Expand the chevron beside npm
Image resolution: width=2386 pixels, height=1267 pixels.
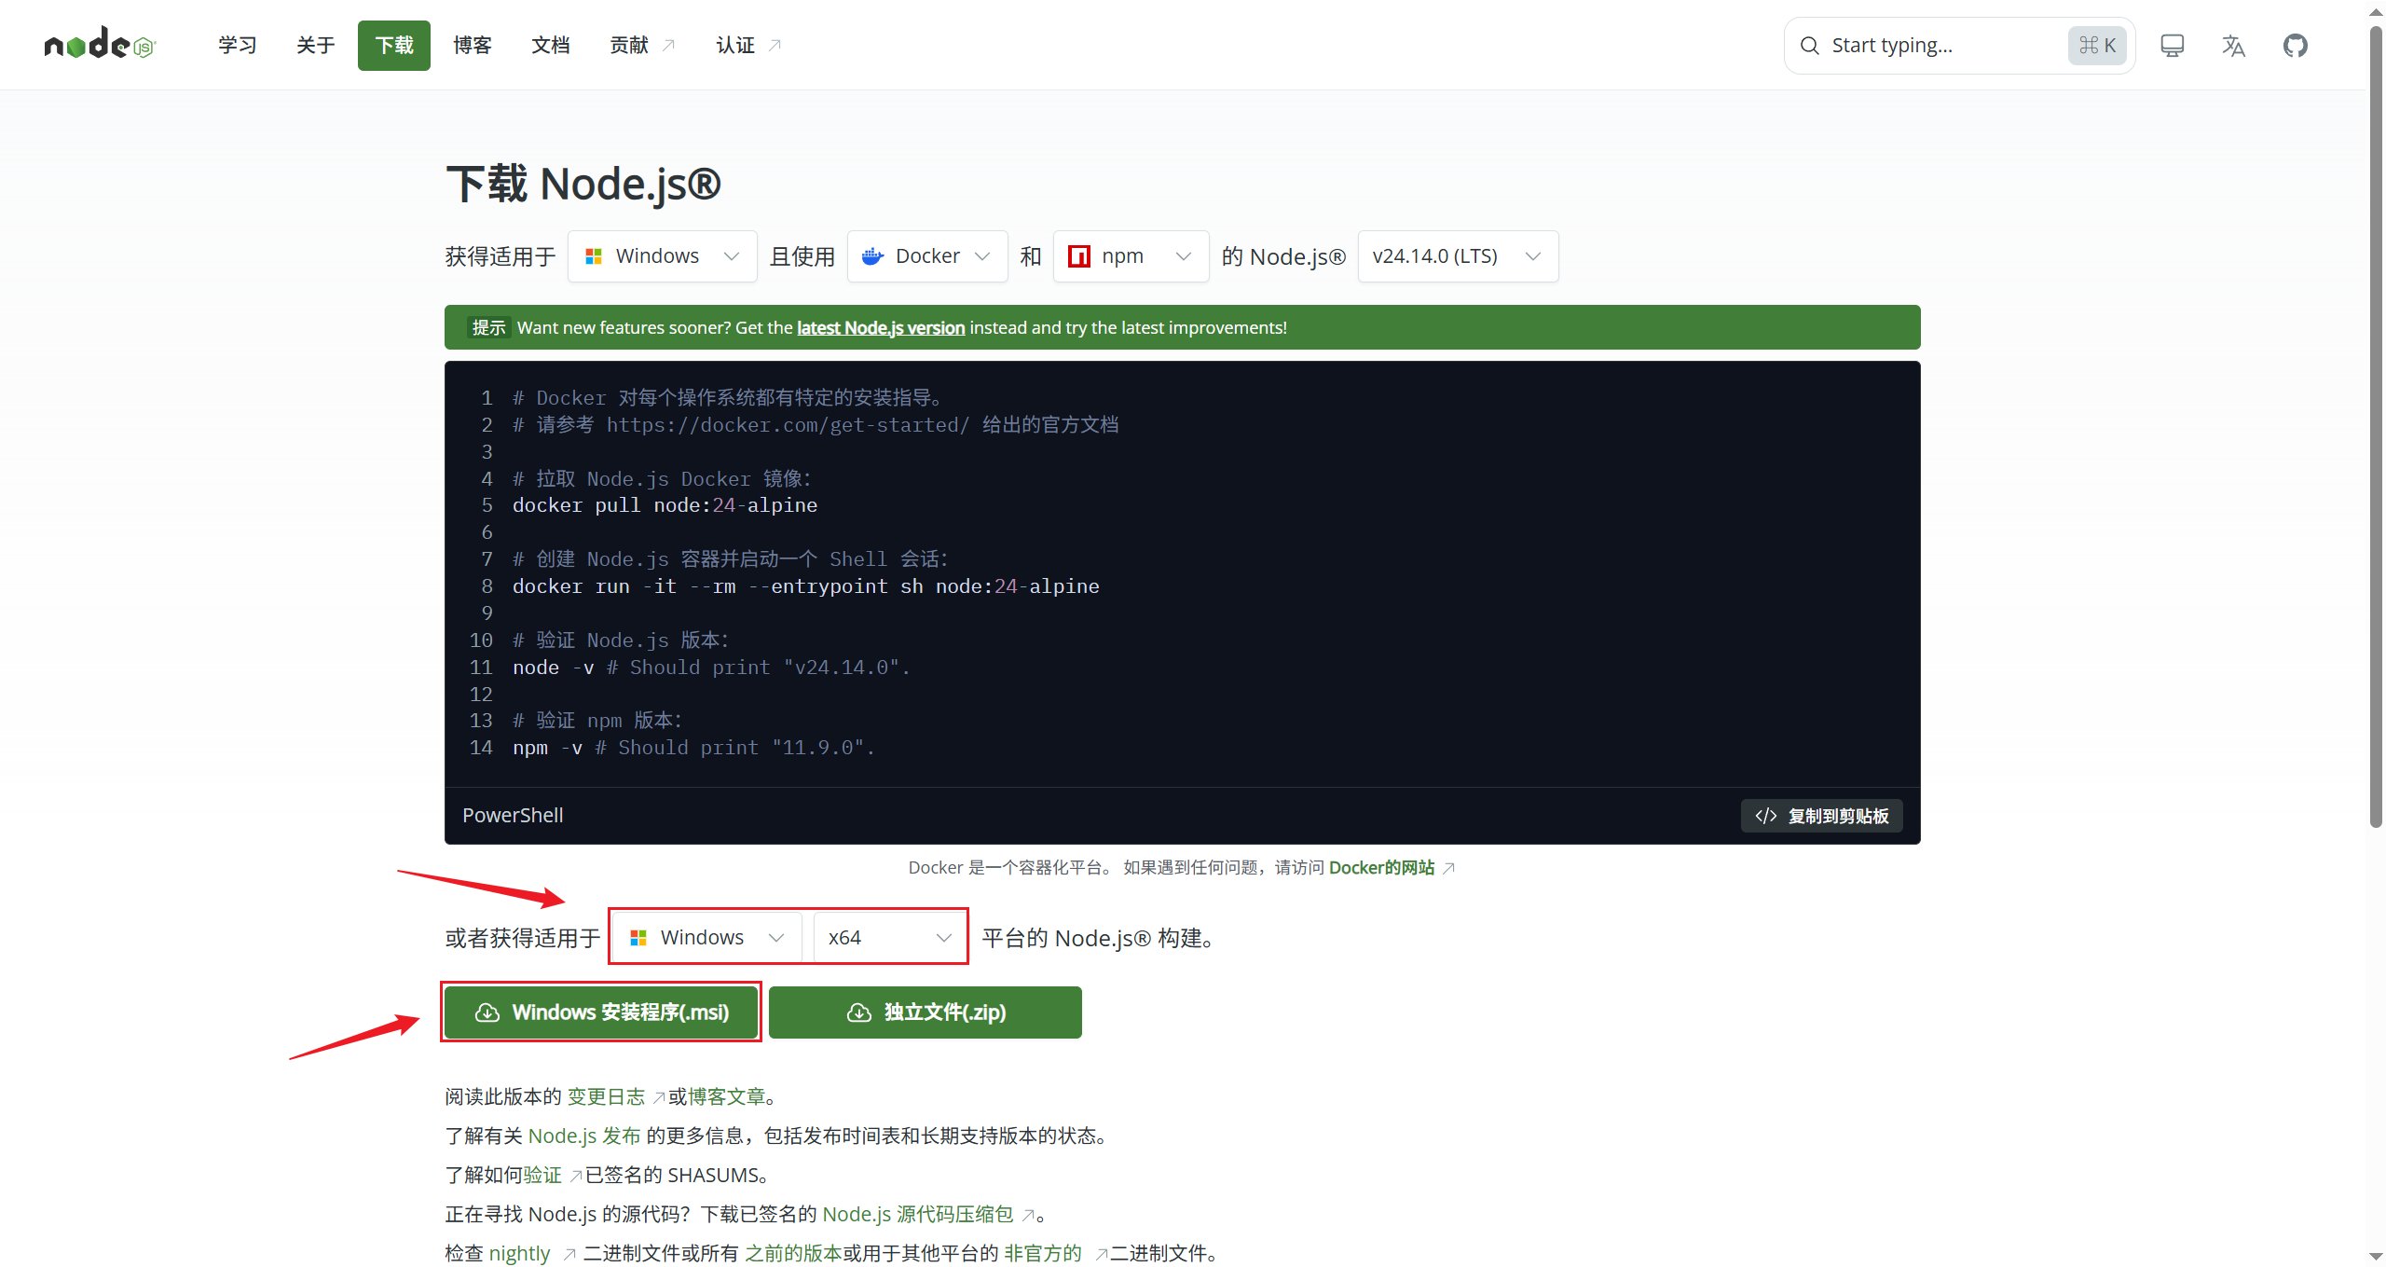click(x=1183, y=256)
